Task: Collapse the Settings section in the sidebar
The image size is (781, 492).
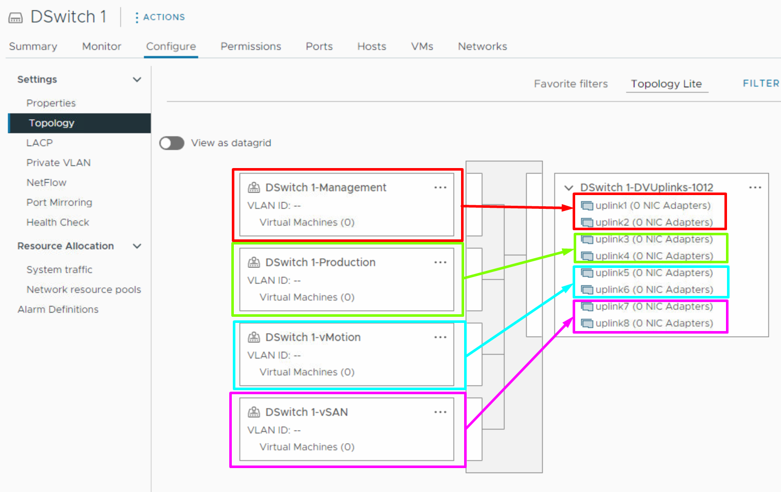Action: (x=137, y=79)
